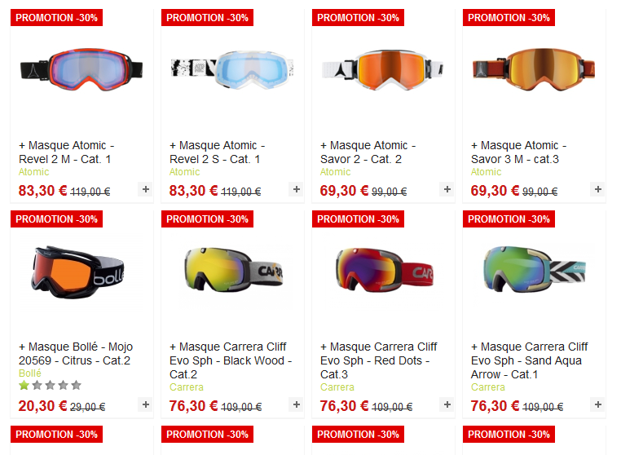This screenshot has height=455, width=621.
Task: View the green Sand Aqua Arrow goggle image
Action: point(535,270)
